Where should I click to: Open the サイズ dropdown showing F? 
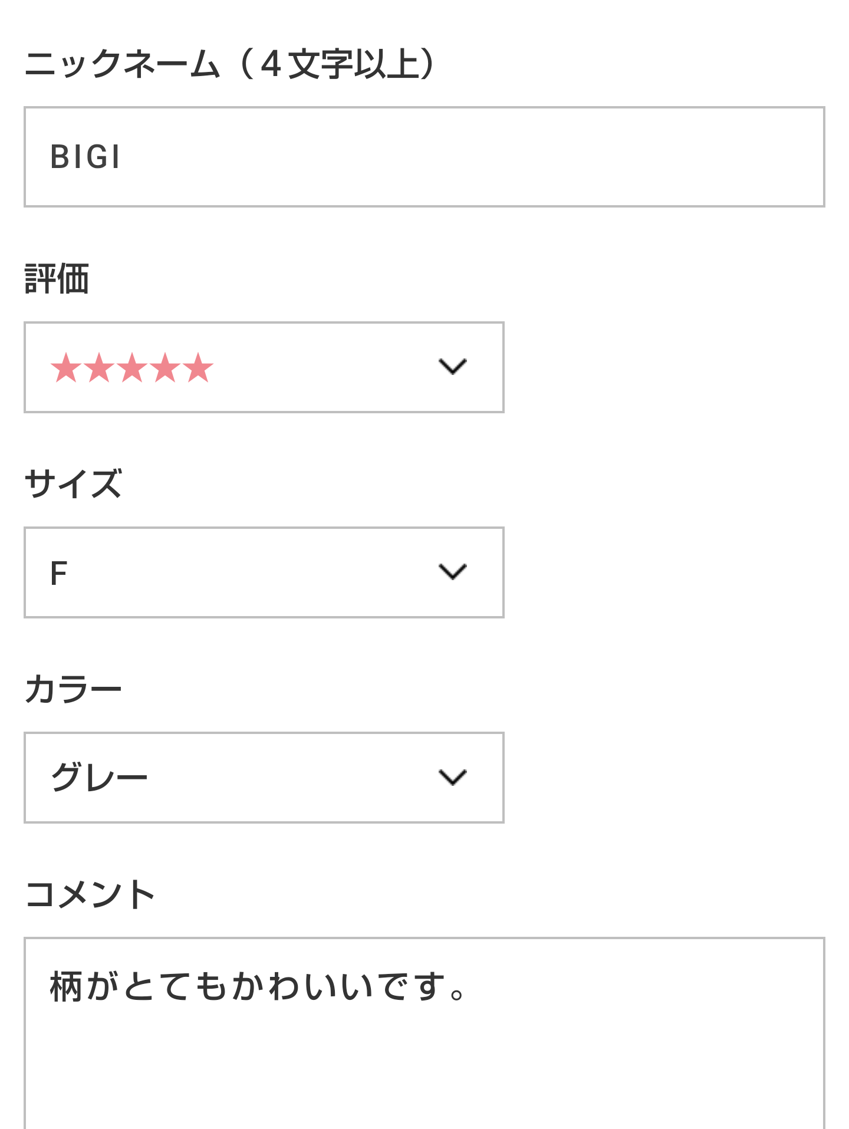pos(264,572)
